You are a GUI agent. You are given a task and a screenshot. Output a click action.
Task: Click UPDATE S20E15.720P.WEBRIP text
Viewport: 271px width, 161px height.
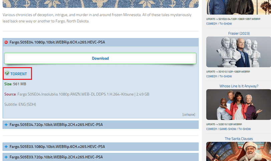point(224,124)
